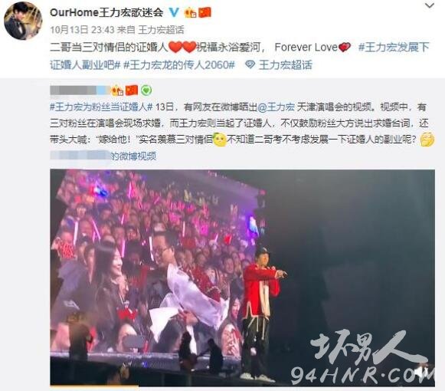Click the super-topic diamond icon before 王力宏超话
Image resolution: width=445 pixels, height=391 pixels.
pyautogui.click(x=250, y=65)
